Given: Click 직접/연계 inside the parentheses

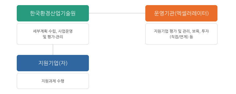Looking at the screenshot, I should tap(179, 37).
